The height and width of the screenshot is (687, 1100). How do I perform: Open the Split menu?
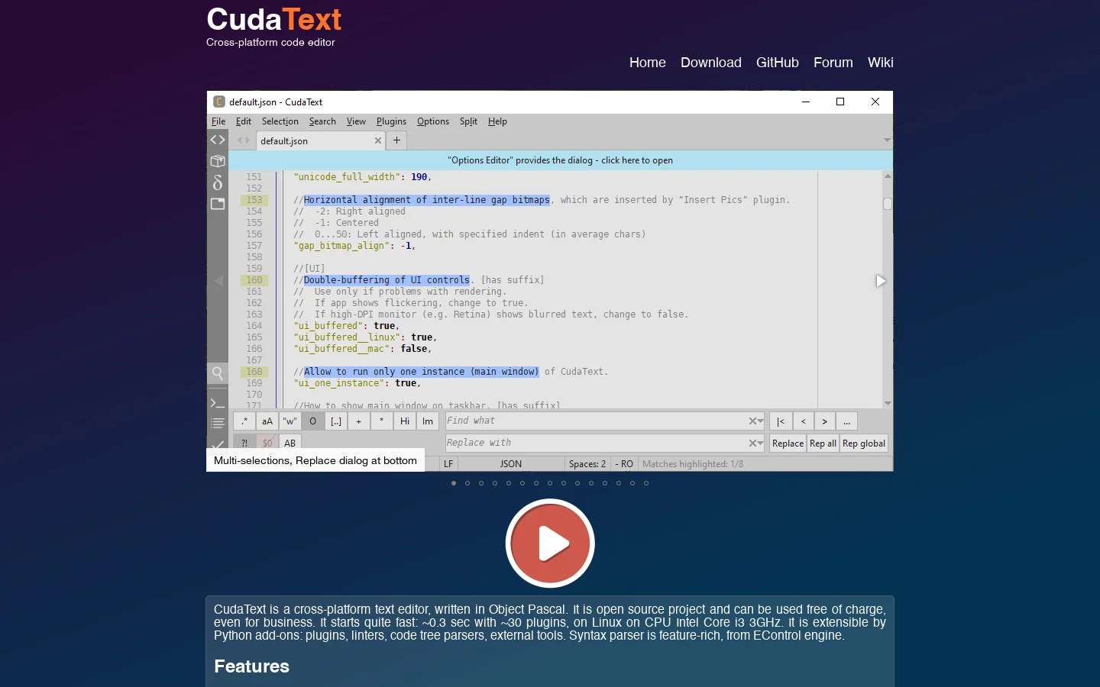coord(468,121)
